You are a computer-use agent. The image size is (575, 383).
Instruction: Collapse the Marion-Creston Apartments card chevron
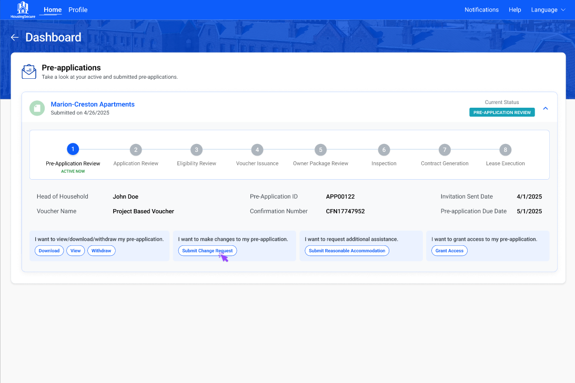546,108
